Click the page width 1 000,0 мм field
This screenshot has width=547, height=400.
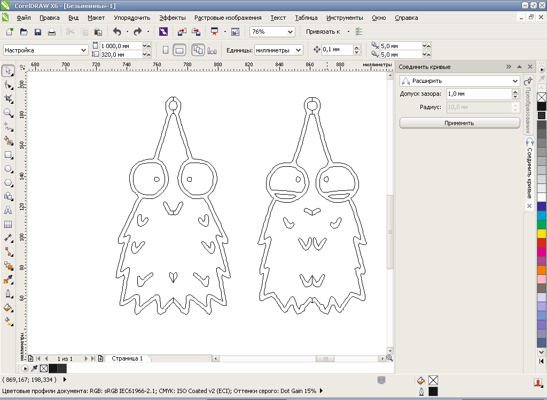click(121, 46)
